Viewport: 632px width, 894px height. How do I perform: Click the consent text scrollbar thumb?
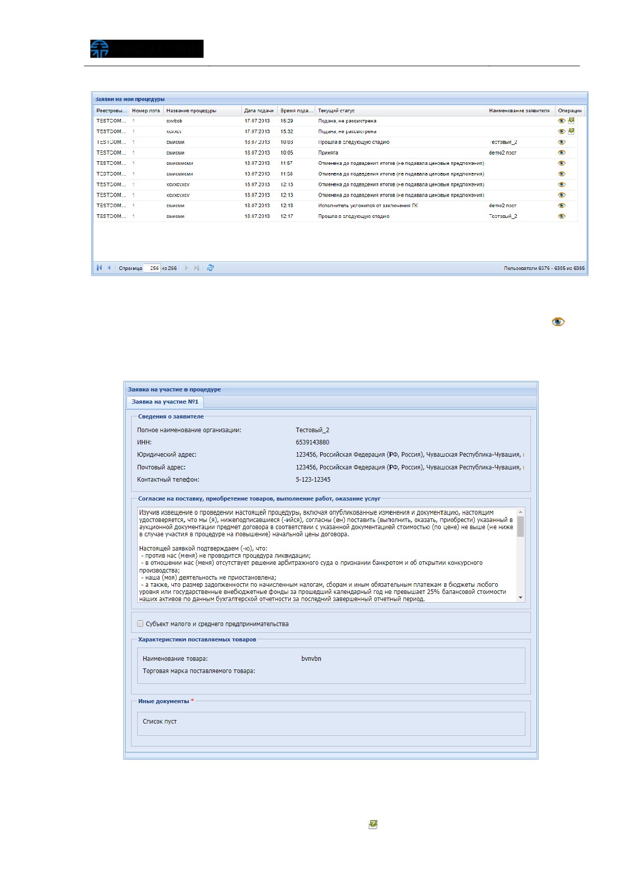520,527
